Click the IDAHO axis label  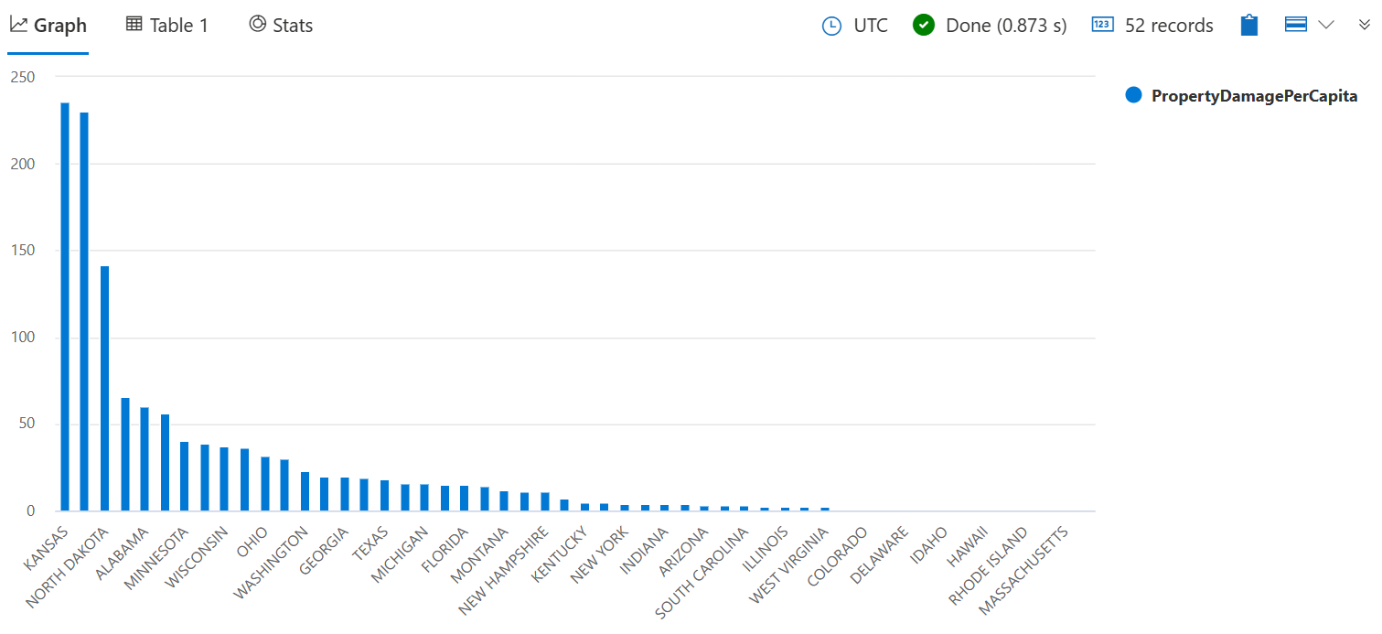point(931,543)
